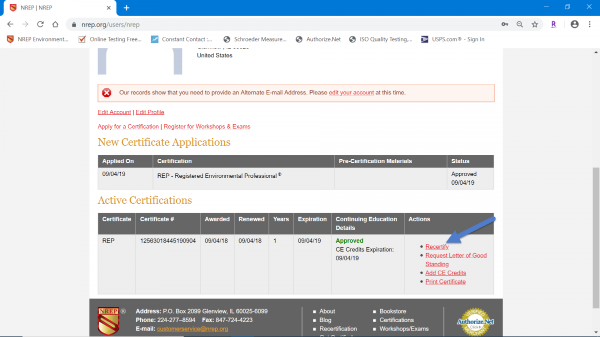This screenshot has width=600, height=337.
Task: Click Register for Workshops & Exams
Action: 207,127
